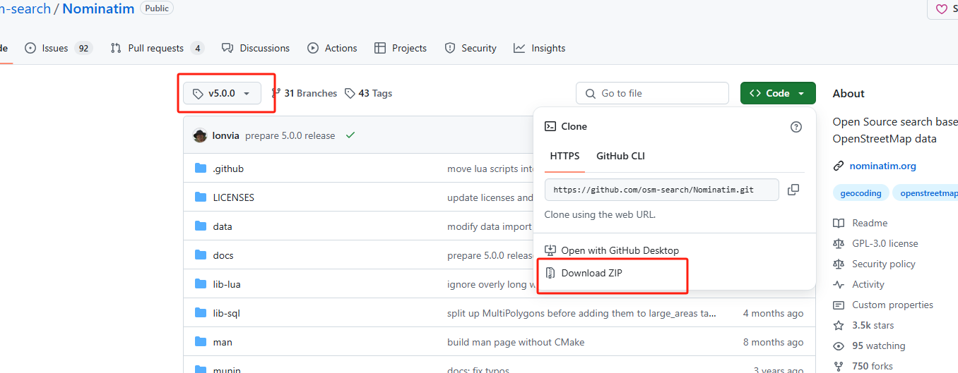
Task: Click the data folder icon
Action: (x=201, y=226)
